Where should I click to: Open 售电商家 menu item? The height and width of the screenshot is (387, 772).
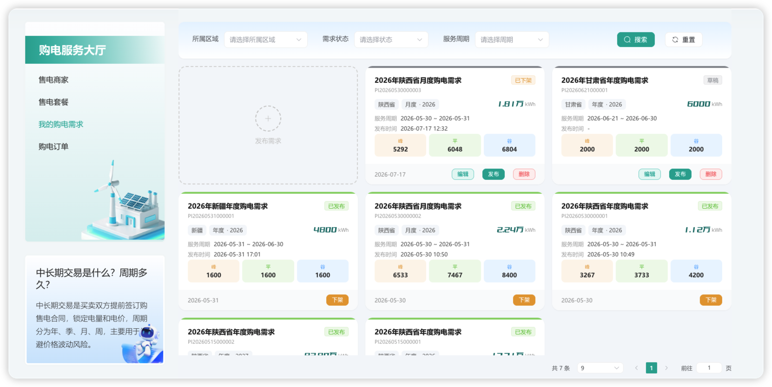click(x=53, y=80)
